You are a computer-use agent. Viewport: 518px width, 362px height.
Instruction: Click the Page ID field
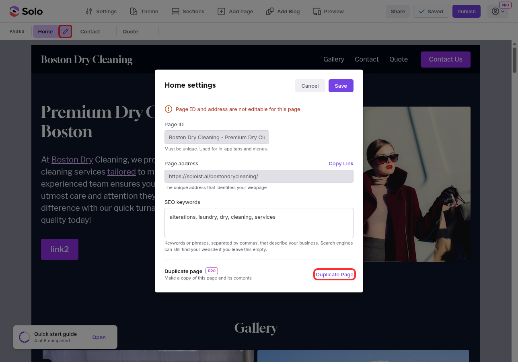(217, 137)
